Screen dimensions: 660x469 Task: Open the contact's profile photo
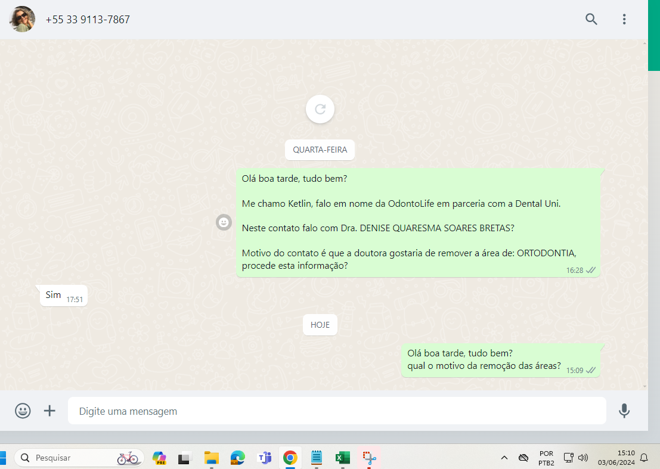[x=22, y=19]
